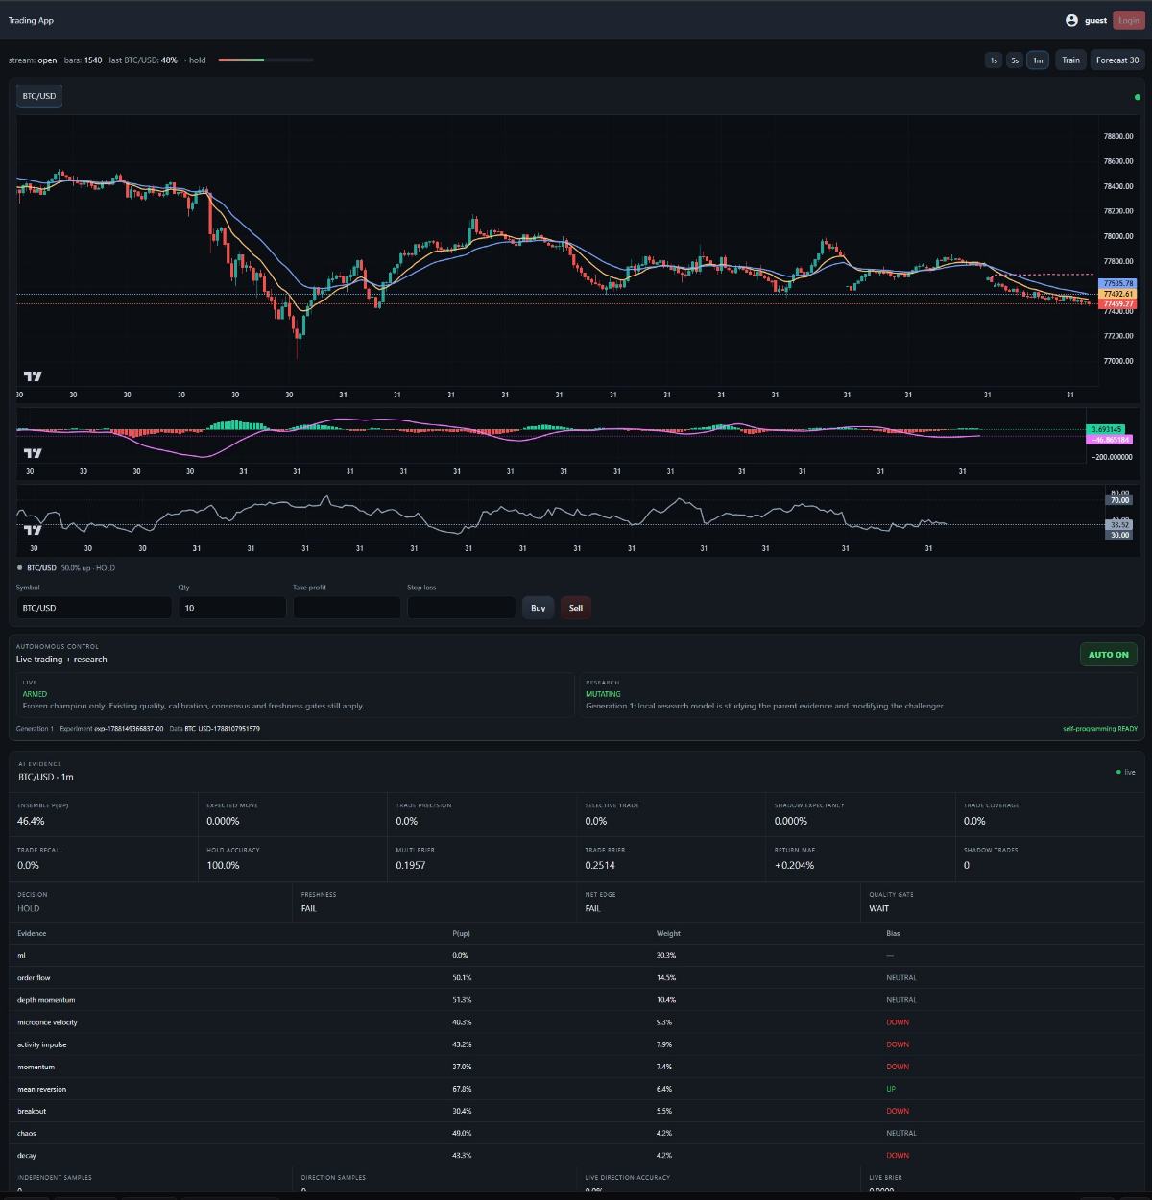Click the 77535.78 price label on the chart axis

click(x=1118, y=284)
